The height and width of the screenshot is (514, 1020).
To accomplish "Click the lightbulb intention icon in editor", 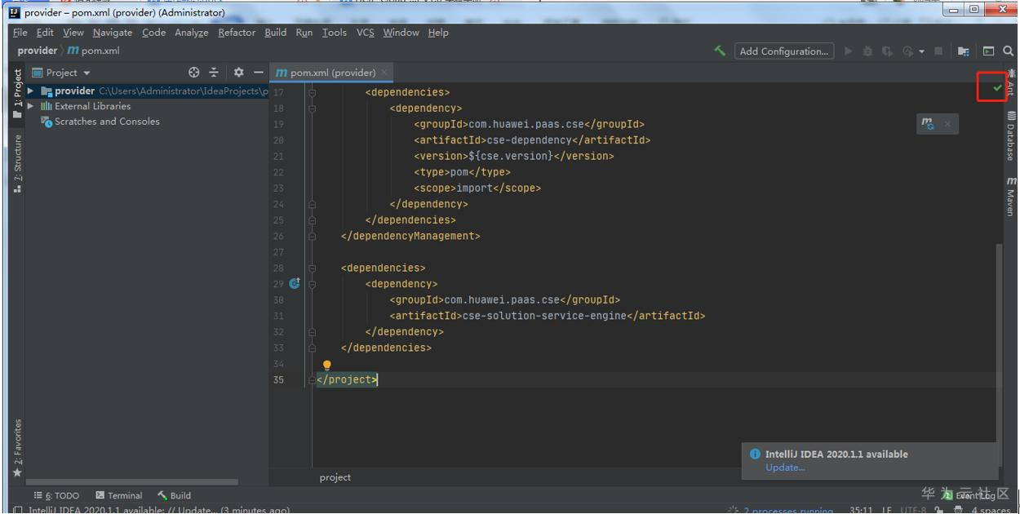I will 327,366.
